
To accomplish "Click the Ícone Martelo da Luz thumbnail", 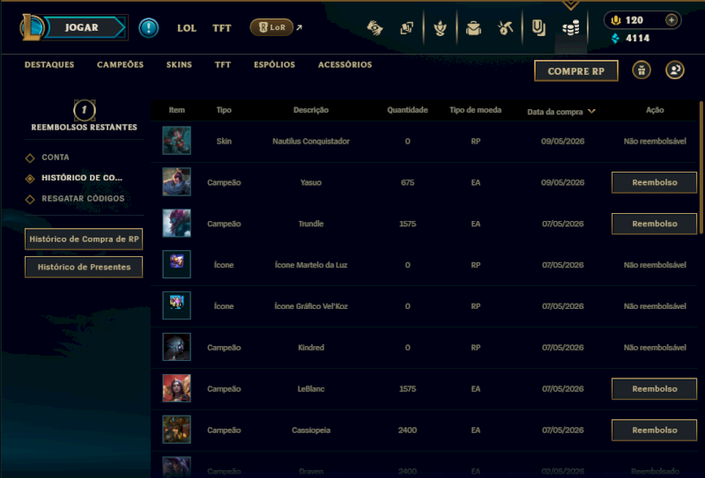I will (x=177, y=264).
